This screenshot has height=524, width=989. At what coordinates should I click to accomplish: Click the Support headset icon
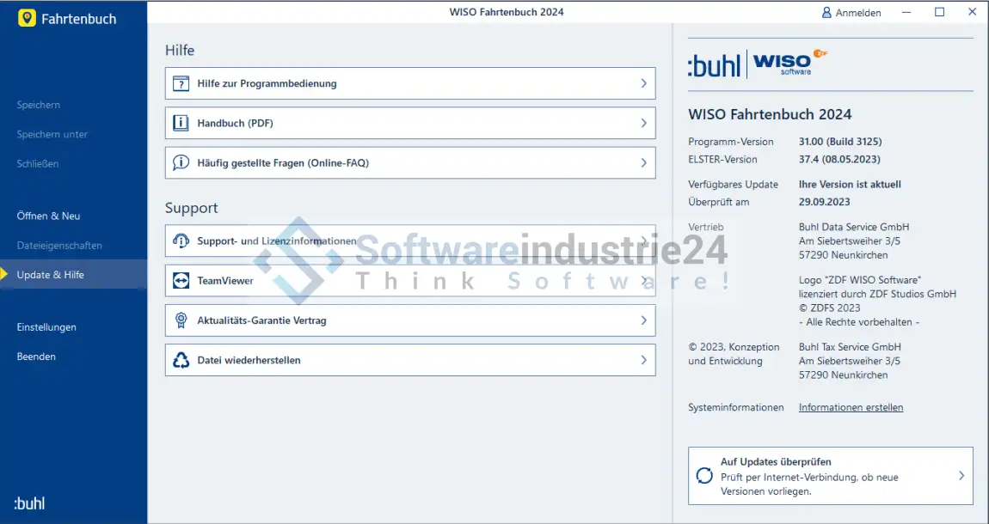(x=181, y=241)
